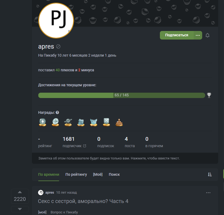Open the post Секс с сестрой, аморально? Часть 4
Image resolution: width=224 pixels, height=215 pixels.
pos(83,201)
